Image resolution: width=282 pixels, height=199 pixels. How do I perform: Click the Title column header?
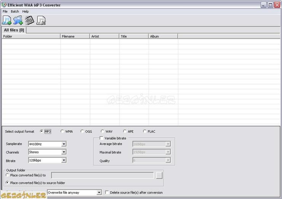point(134,36)
